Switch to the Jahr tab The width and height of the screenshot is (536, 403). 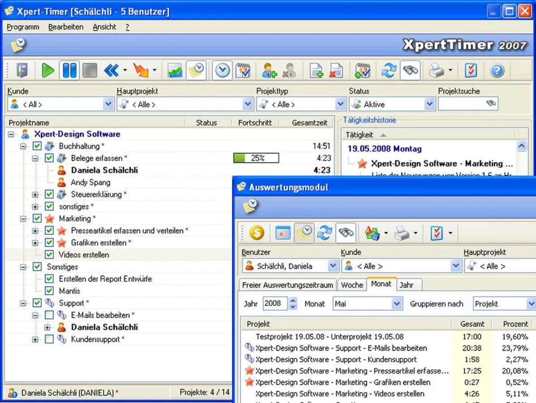[x=409, y=284]
